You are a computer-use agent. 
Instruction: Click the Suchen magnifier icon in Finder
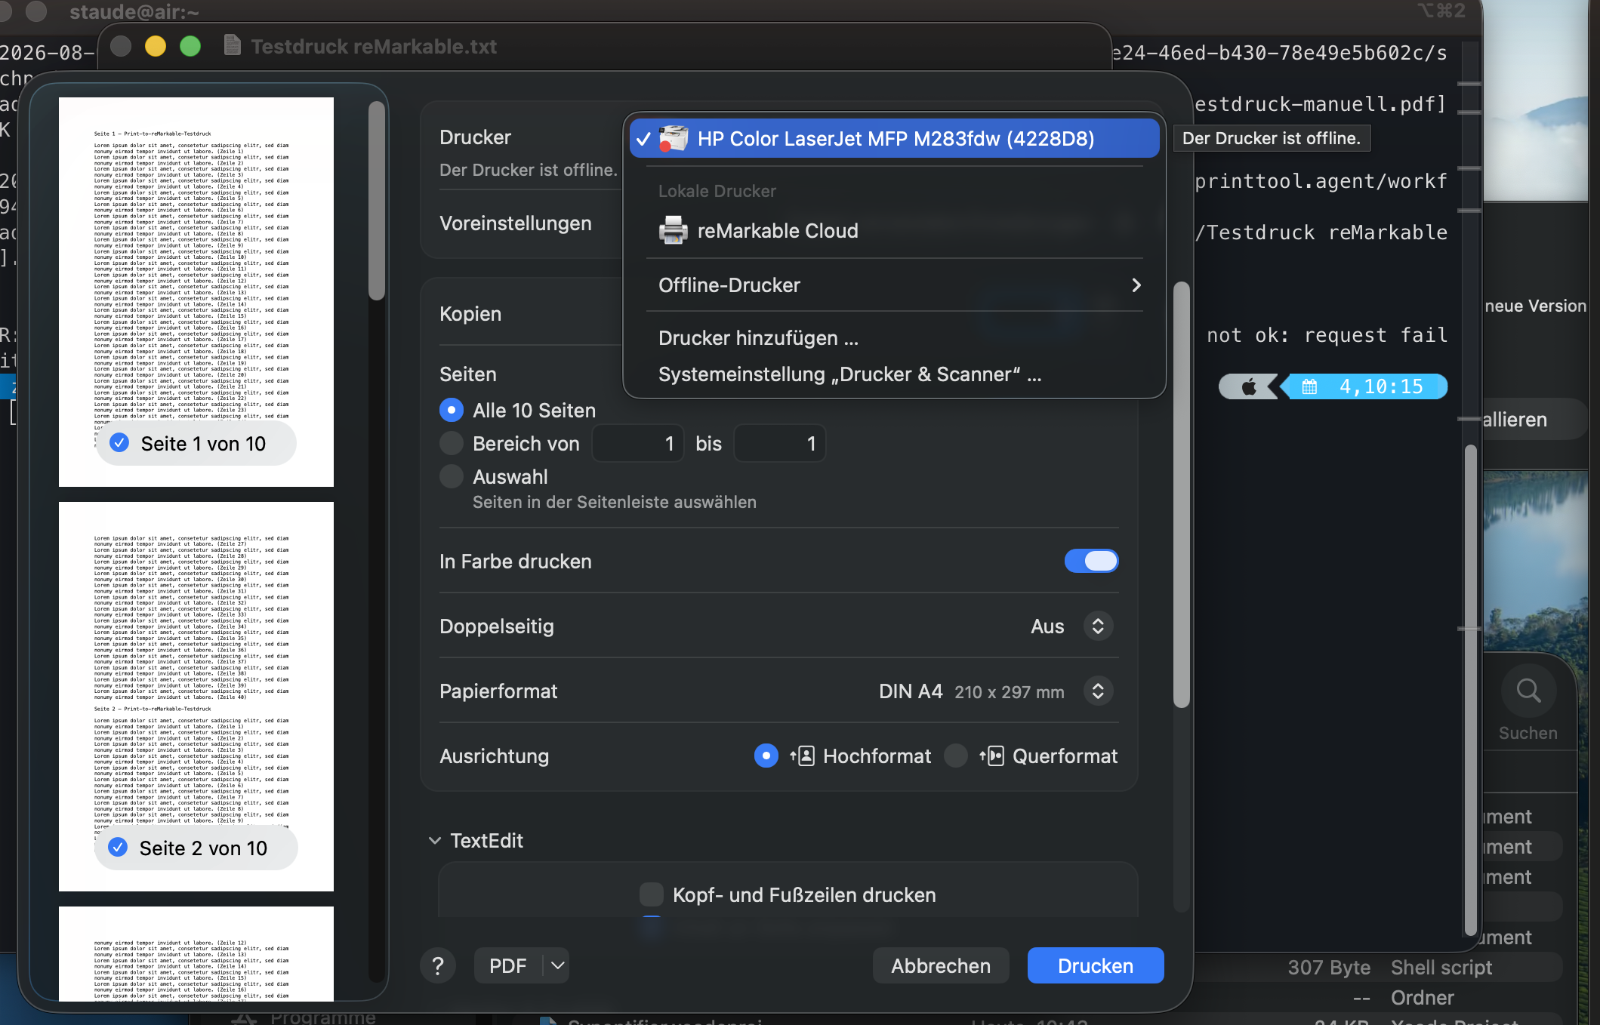coord(1528,691)
